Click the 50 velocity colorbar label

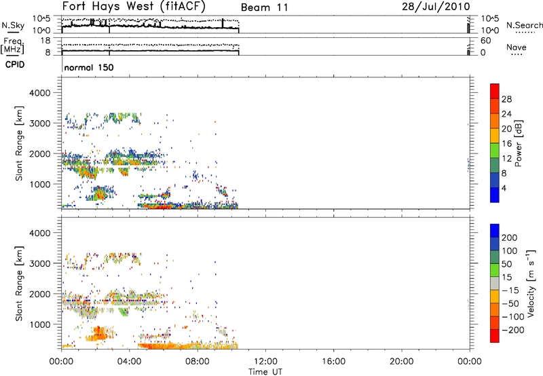point(506,264)
